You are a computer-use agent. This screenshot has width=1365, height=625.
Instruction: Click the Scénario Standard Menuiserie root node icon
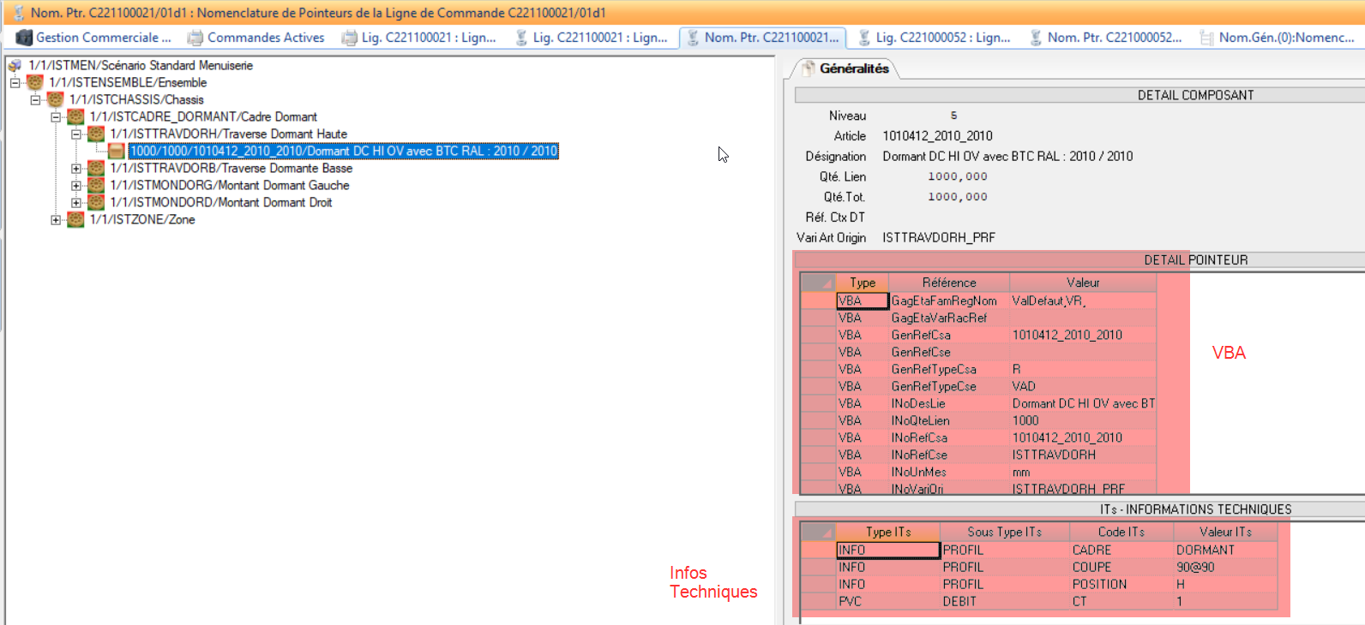tap(15, 66)
